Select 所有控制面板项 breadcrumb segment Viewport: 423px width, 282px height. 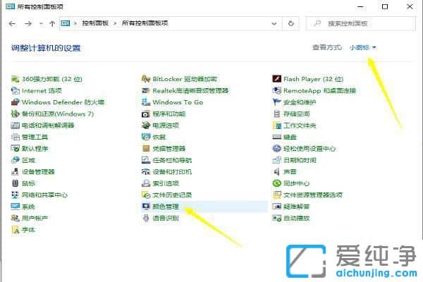(145, 23)
